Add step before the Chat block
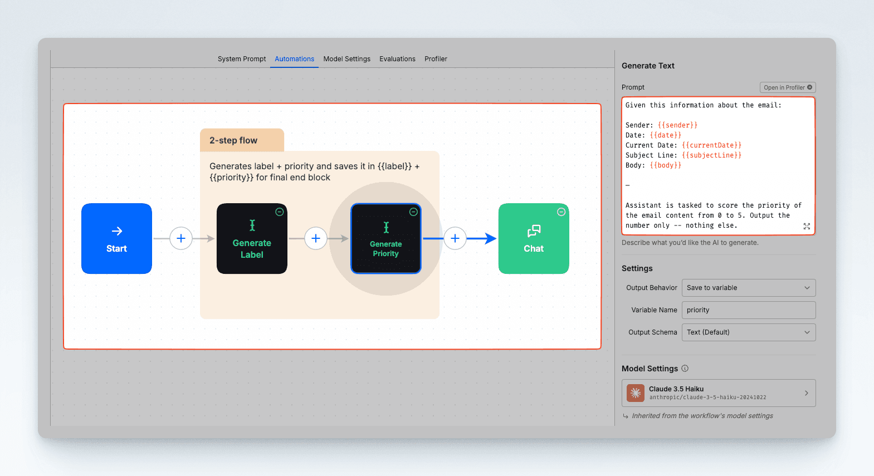This screenshot has height=476, width=874. (x=455, y=238)
